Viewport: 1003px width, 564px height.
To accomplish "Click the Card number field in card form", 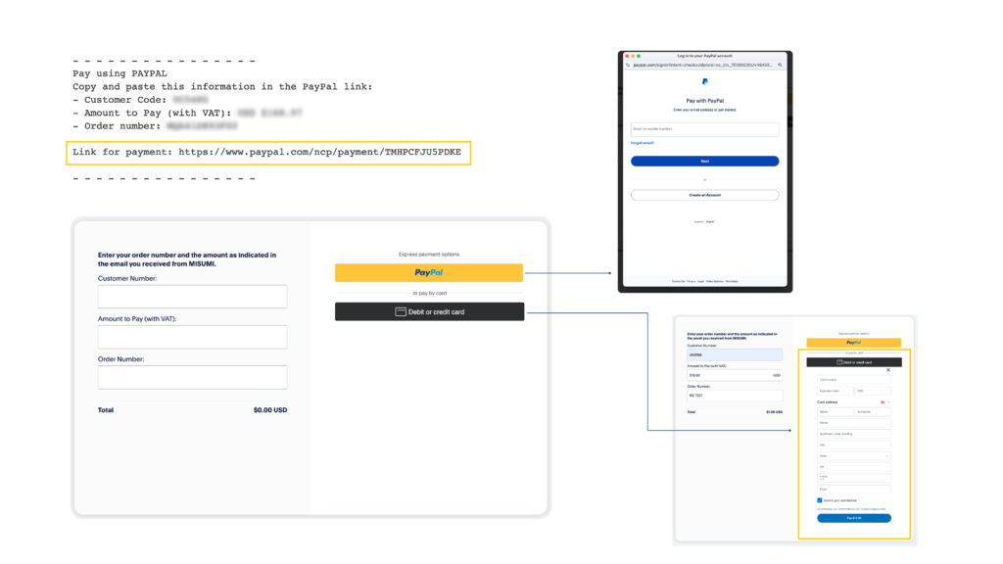I will 854,380.
